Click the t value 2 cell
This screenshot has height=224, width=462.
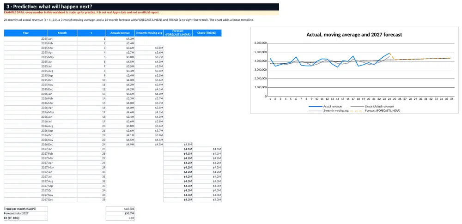tap(91, 43)
